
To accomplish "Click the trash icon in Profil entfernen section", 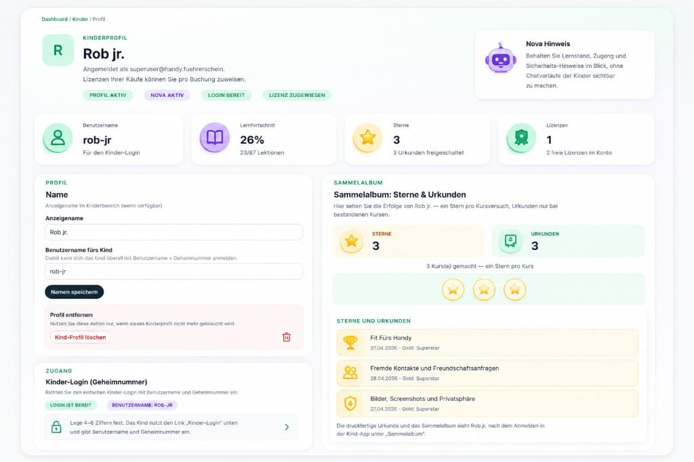I will tap(286, 337).
